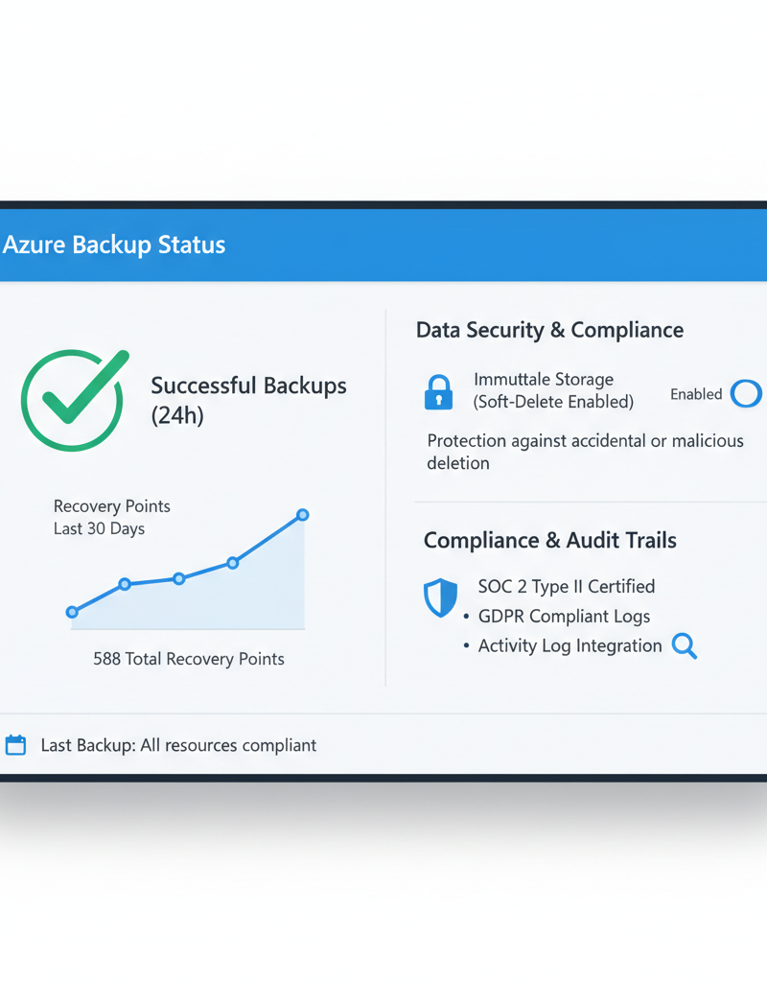Select the Successful Backups (24h) label

pyautogui.click(x=248, y=400)
